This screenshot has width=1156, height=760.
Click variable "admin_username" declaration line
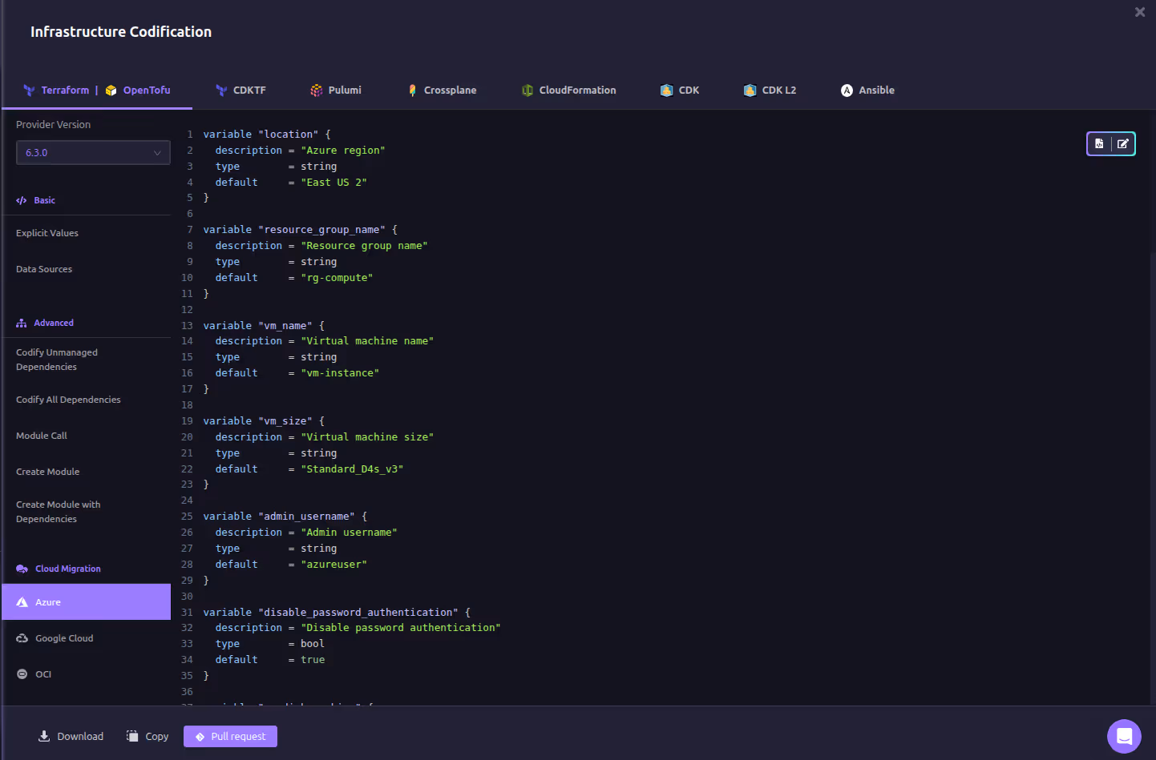(x=285, y=517)
